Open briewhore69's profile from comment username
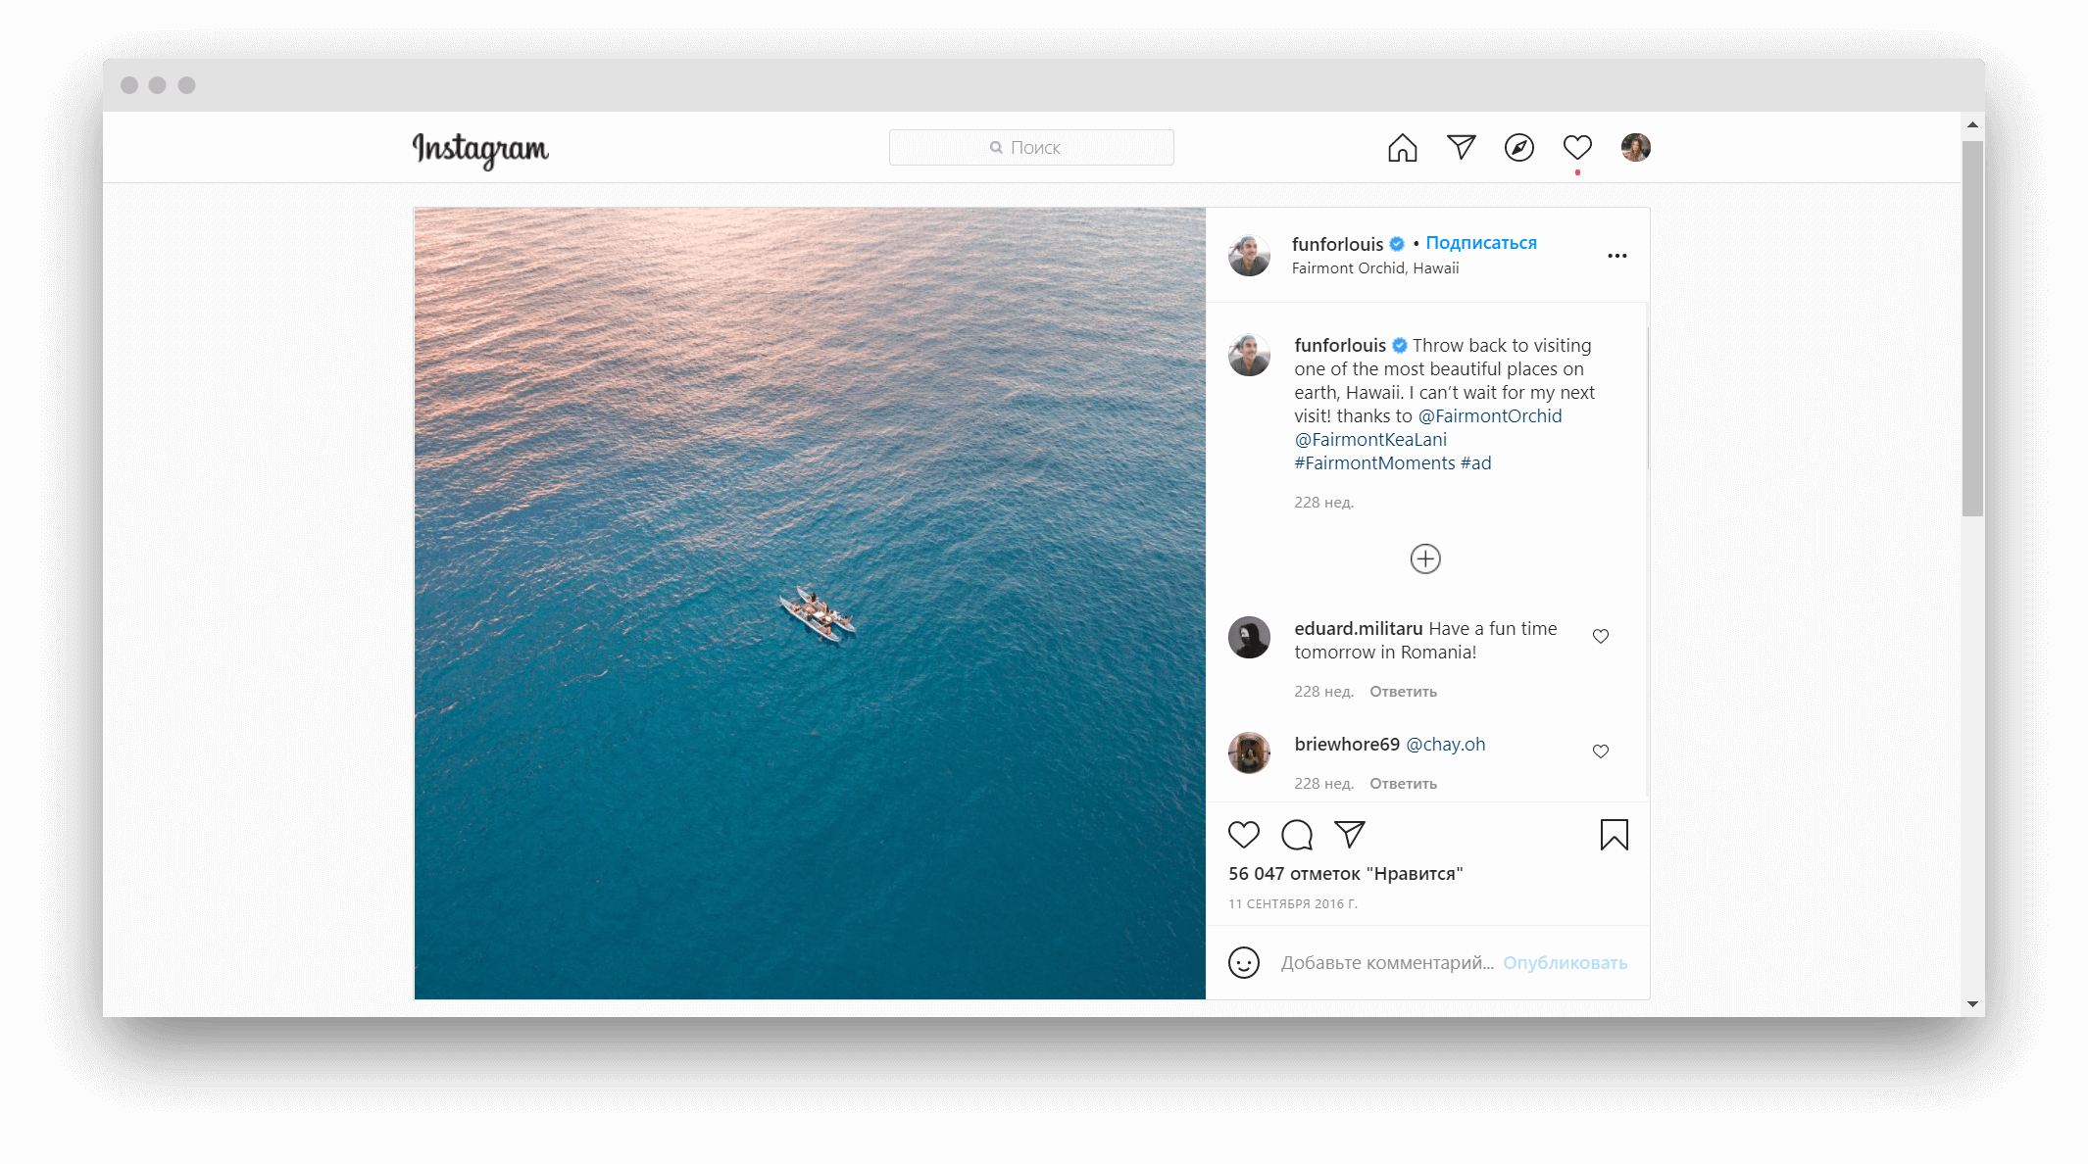 click(x=1346, y=745)
